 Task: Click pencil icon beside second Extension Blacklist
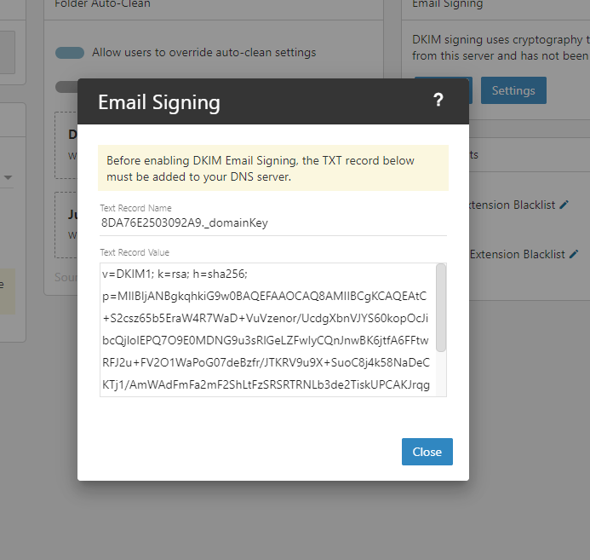[x=574, y=254]
